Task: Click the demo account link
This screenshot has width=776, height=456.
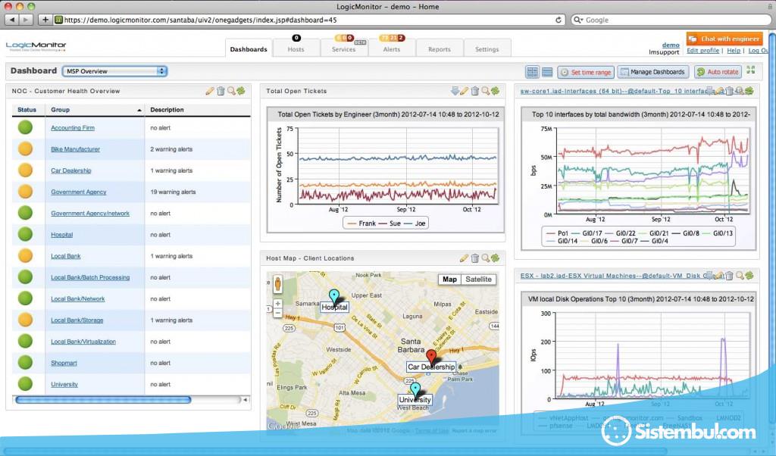Action: 671,45
